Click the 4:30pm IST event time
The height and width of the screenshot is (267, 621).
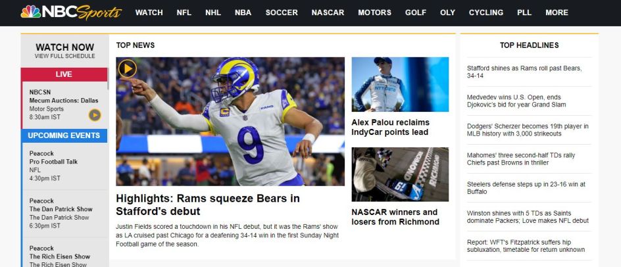pyautogui.click(x=45, y=178)
